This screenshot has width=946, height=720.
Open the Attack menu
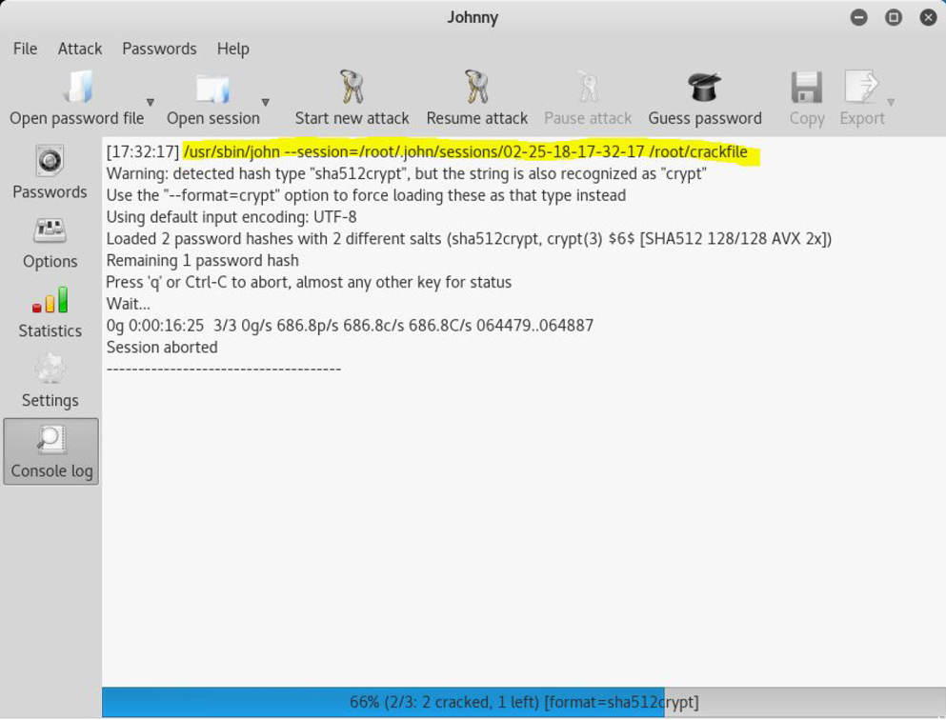80,49
